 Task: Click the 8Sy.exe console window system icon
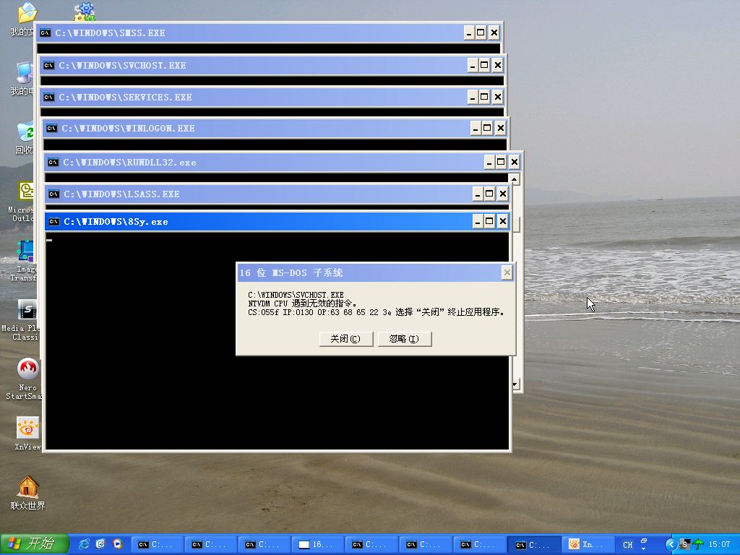click(x=54, y=221)
